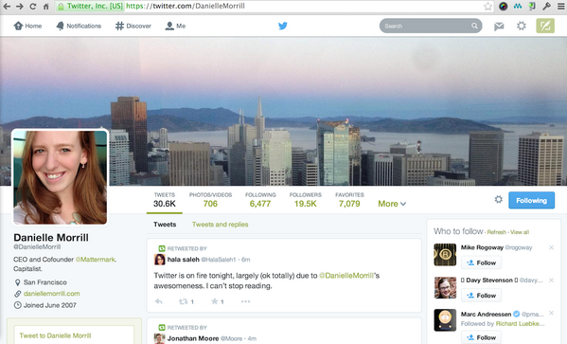Open more options on hala saleh's tweet
567x344 pixels.
click(245, 301)
